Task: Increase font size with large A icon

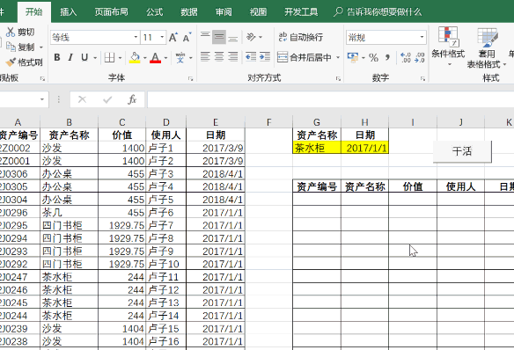Action: (x=173, y=37)
